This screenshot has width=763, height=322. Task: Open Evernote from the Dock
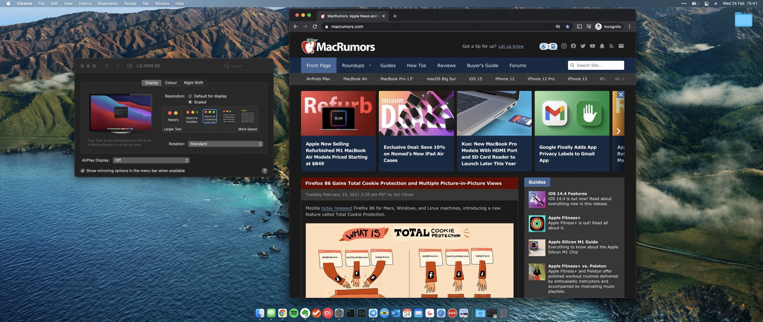[305, 313]
